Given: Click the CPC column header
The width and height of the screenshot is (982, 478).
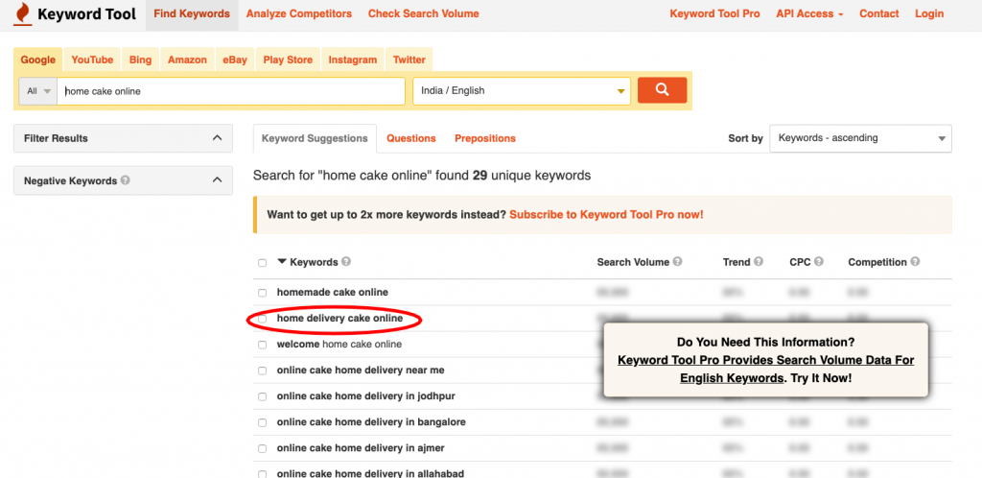Looking at the screenshot, I should pyautogui.click(x=801, y=262).
